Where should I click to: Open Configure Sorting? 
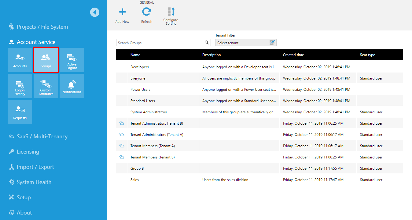point(171,16)
